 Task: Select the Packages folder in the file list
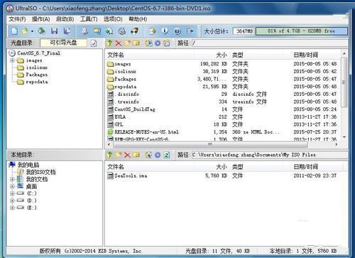[125, 79]
